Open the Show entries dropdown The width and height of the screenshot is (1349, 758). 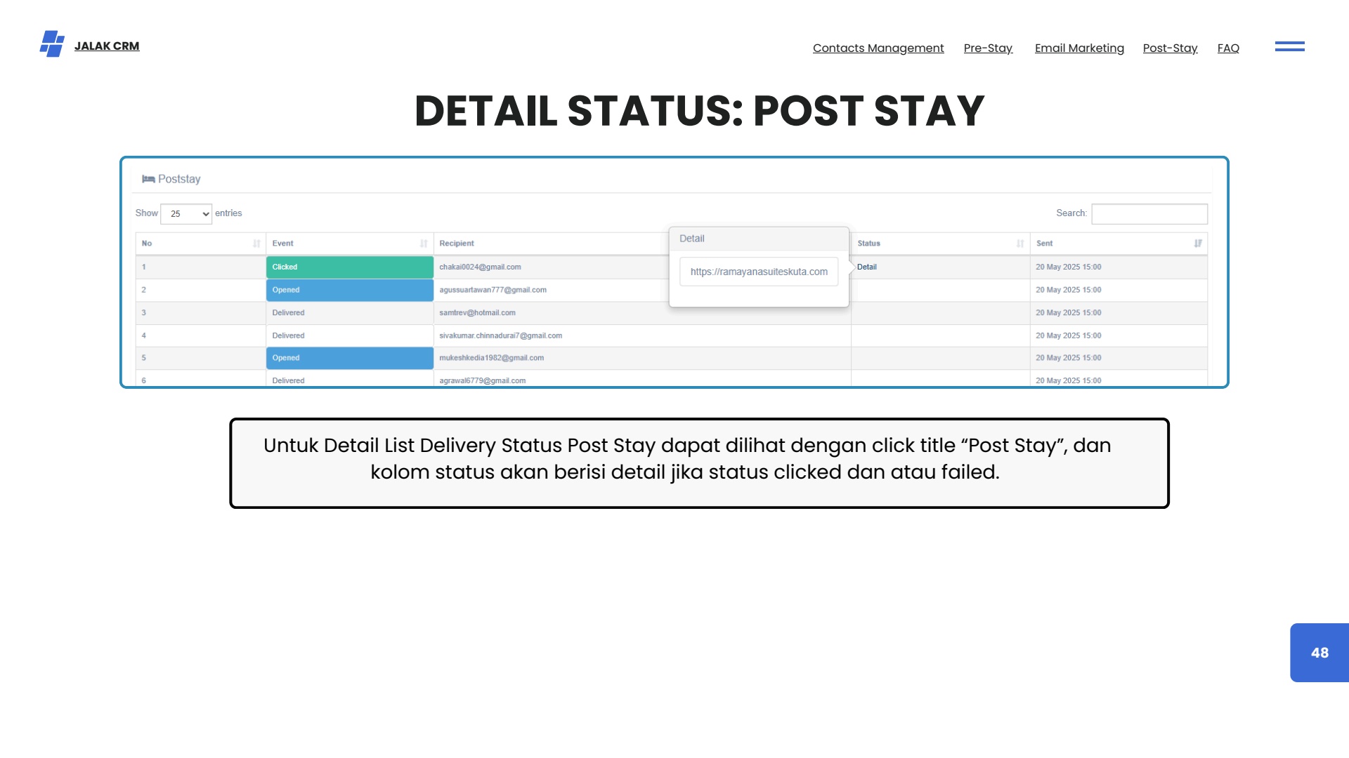(186, 214)
